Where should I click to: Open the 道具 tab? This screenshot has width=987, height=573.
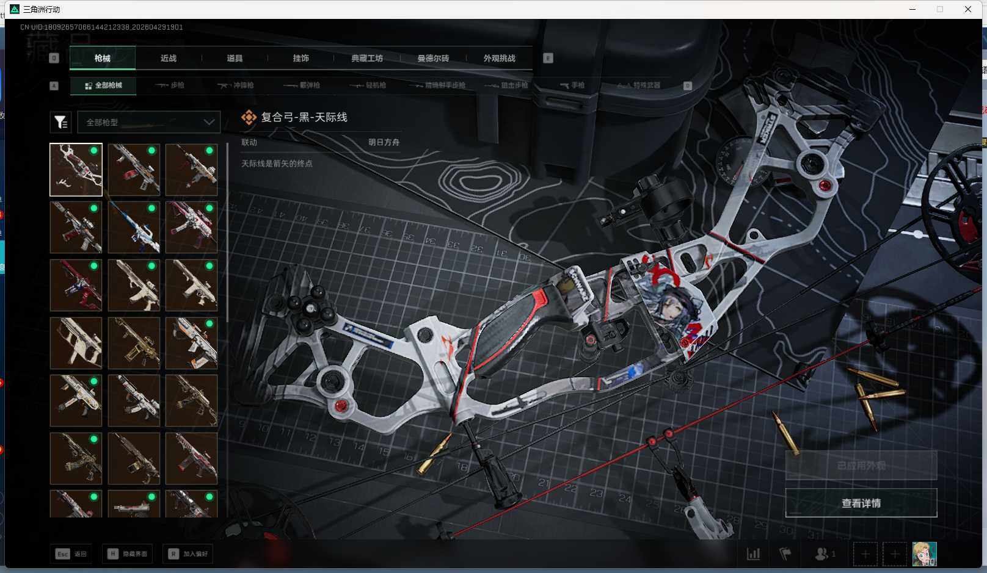click(235, 58)
